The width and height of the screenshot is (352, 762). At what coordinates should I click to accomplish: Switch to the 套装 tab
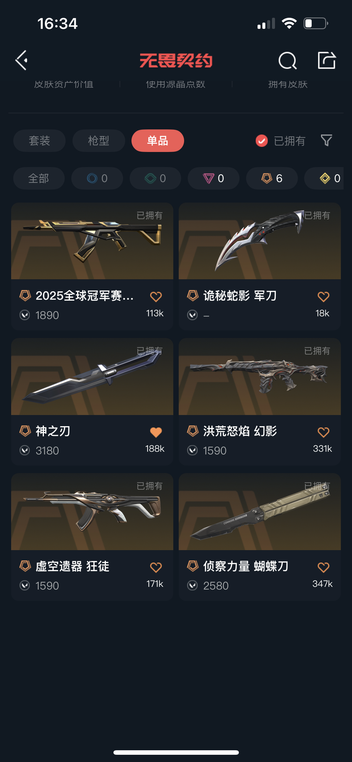39,141
